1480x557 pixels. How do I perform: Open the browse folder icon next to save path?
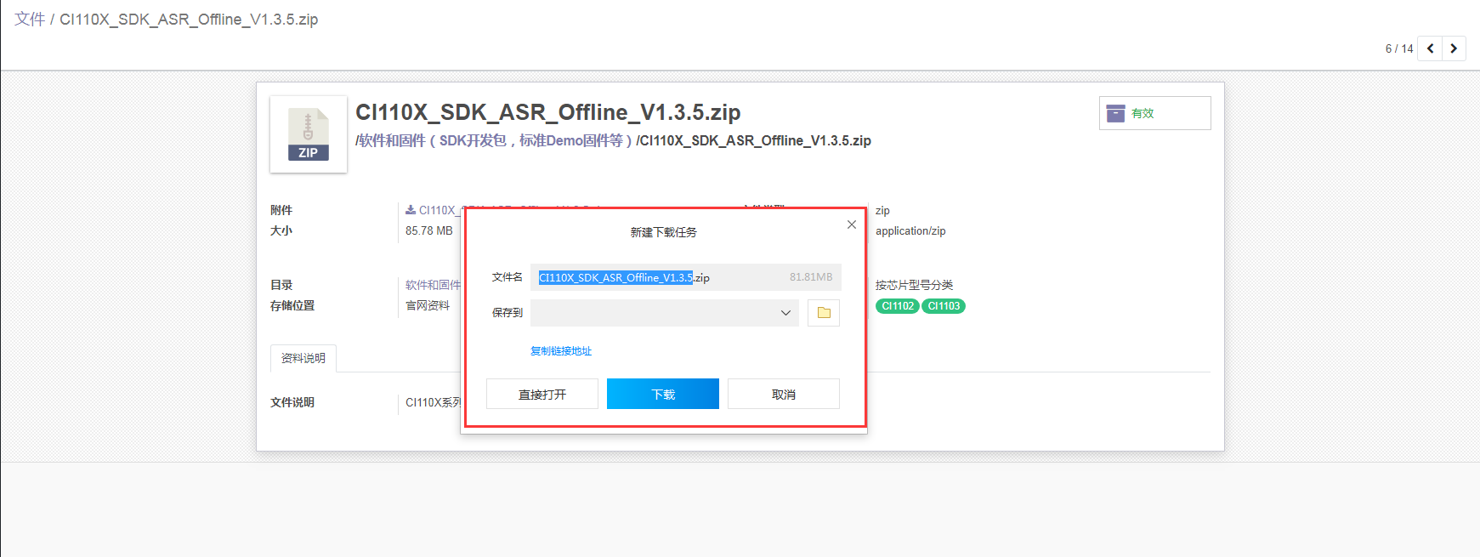tap(824, 313)
